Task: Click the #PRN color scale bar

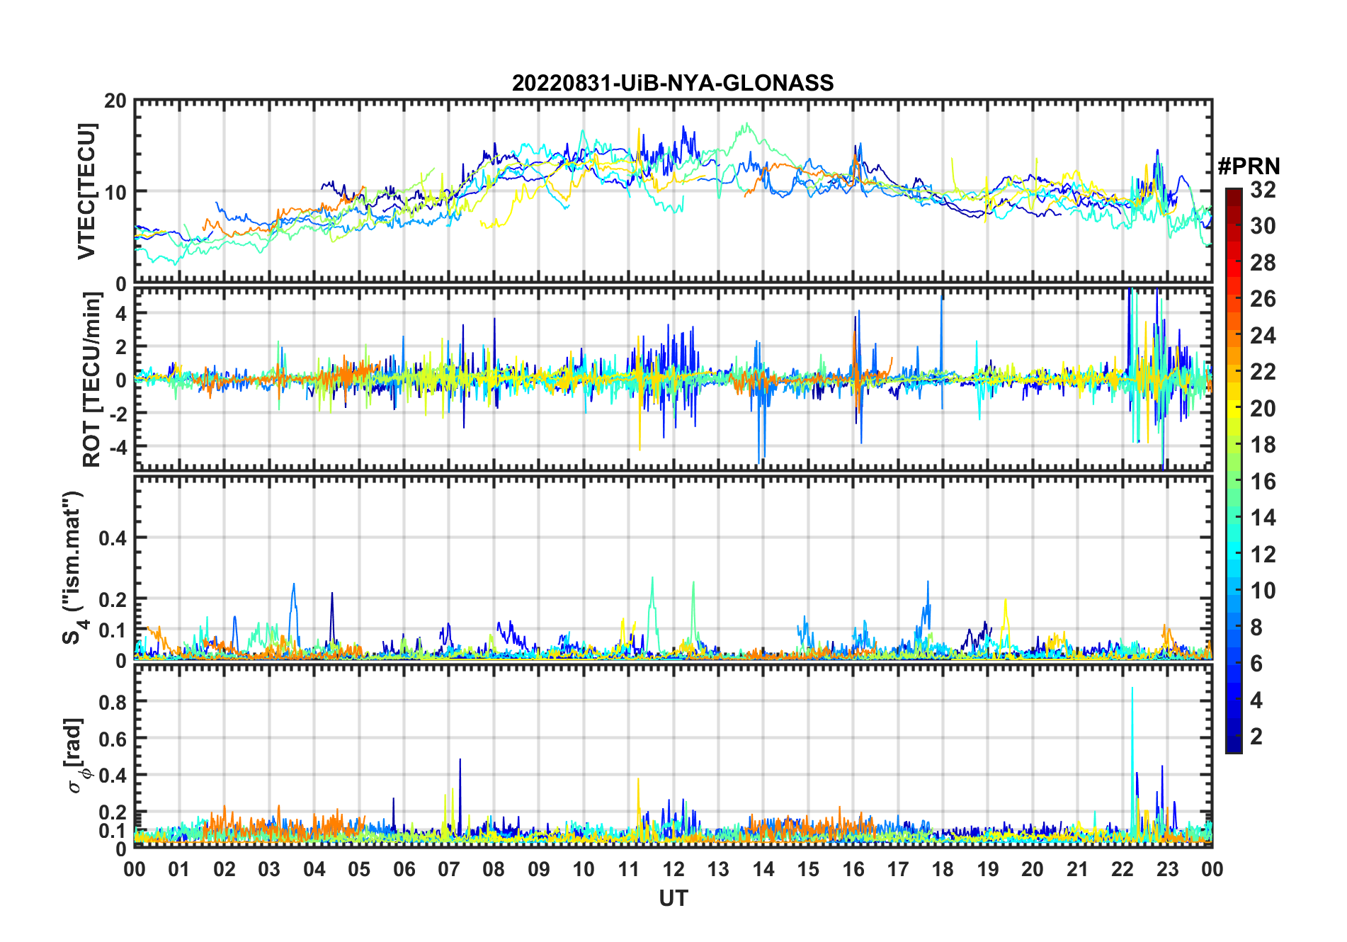Action: 1234,470
